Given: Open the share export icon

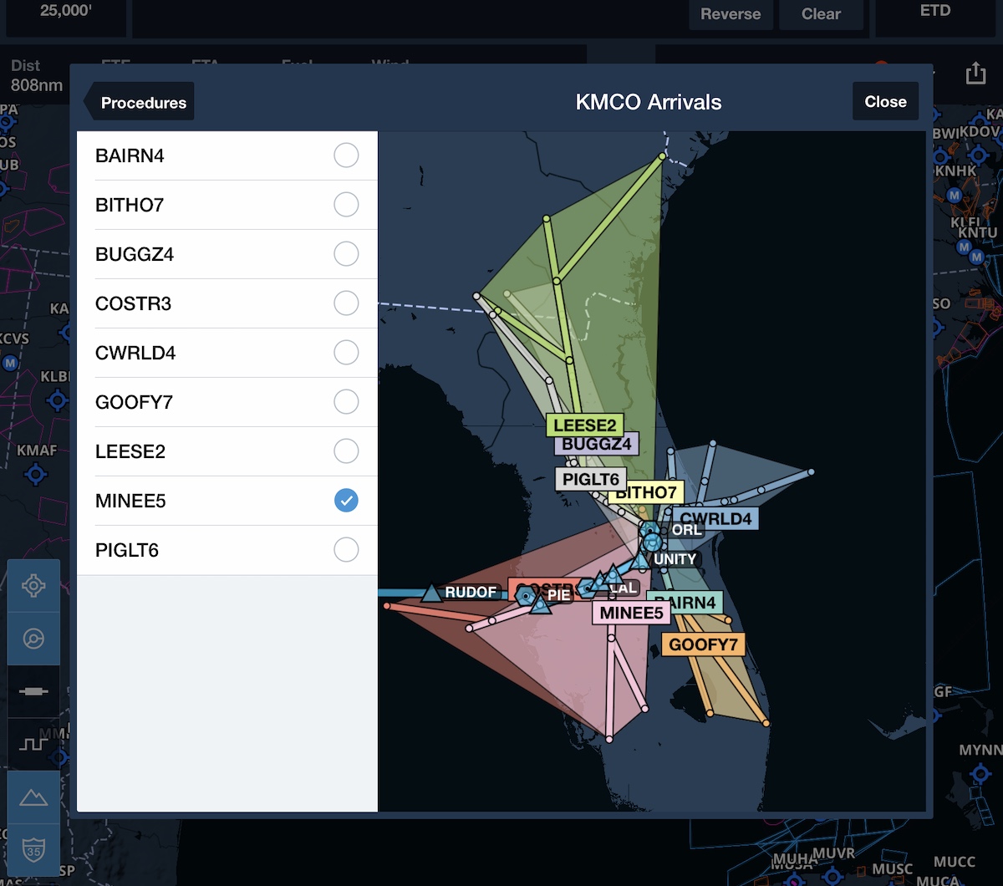Looking at the screenshot, I should point(975,74).
